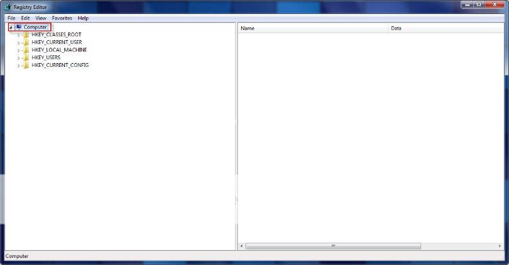Viewport: 509px width, 265px height.
Task: Open the Favorites menu
Action: (62, 18)
